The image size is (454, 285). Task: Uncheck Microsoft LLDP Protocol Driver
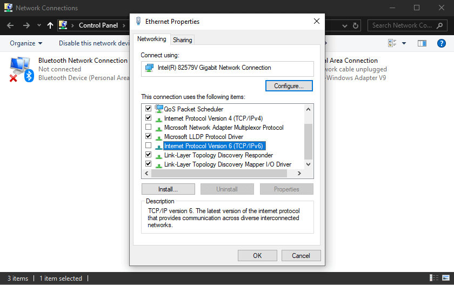pyautogui.click(x=148, y=136)
